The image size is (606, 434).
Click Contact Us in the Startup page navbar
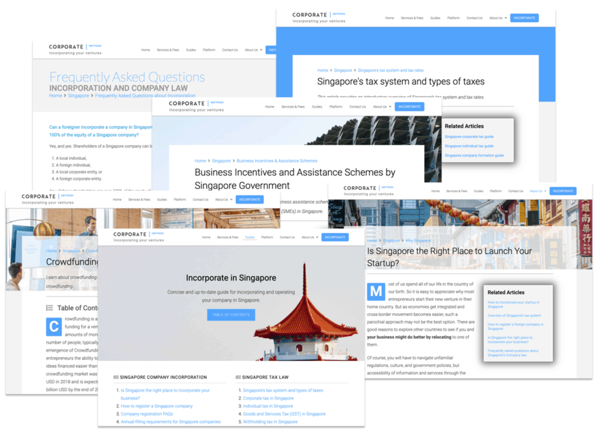pyautogui.click(x=515, y=191)
